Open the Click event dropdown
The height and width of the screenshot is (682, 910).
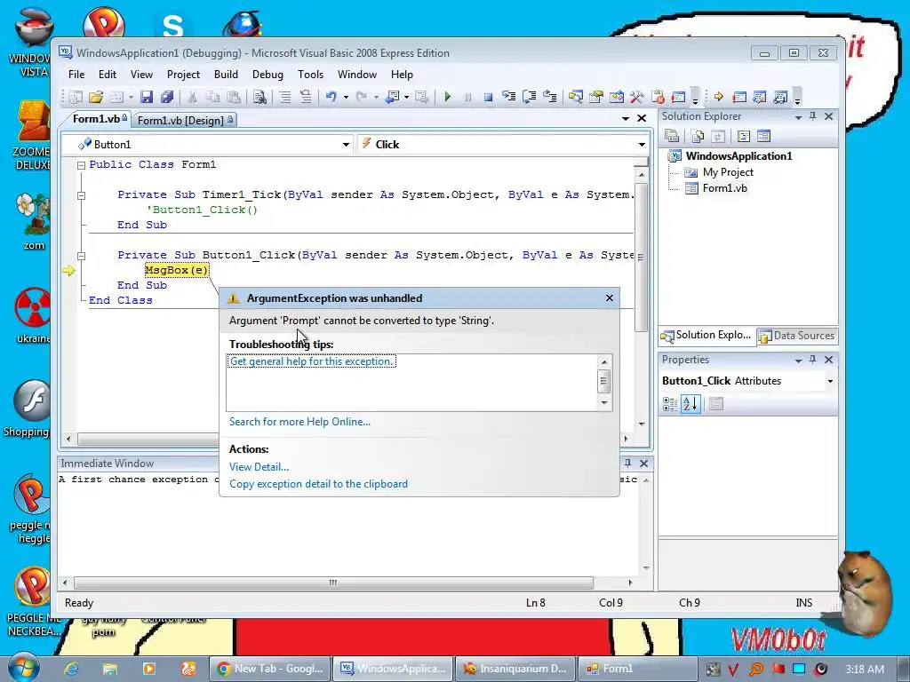[642, 145]
